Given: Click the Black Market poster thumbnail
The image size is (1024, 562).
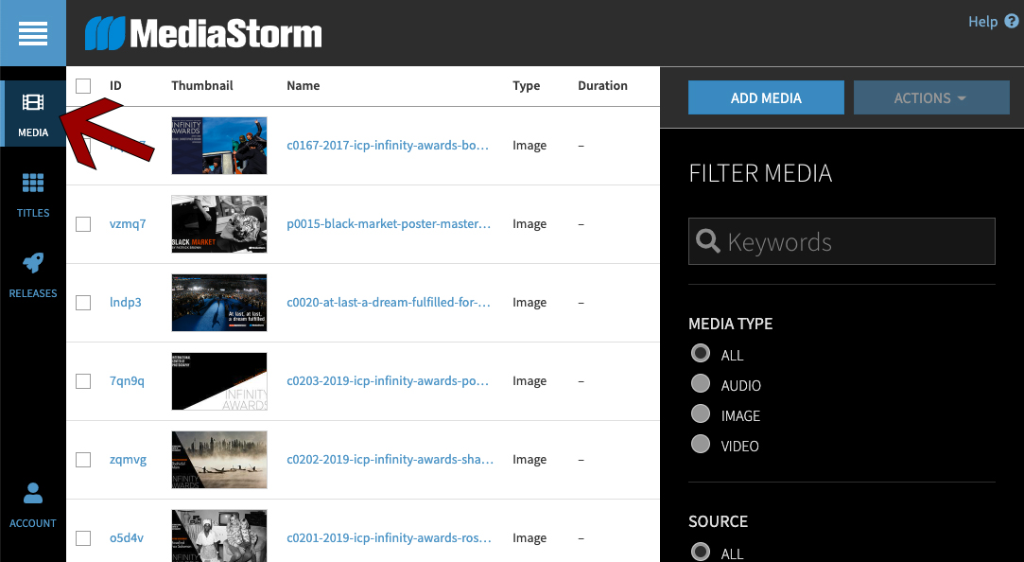Looking at the screenshot, I should (x=219, y=224).
